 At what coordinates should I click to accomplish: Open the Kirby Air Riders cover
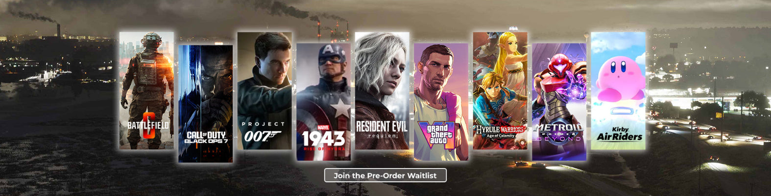tap(618, 91)
